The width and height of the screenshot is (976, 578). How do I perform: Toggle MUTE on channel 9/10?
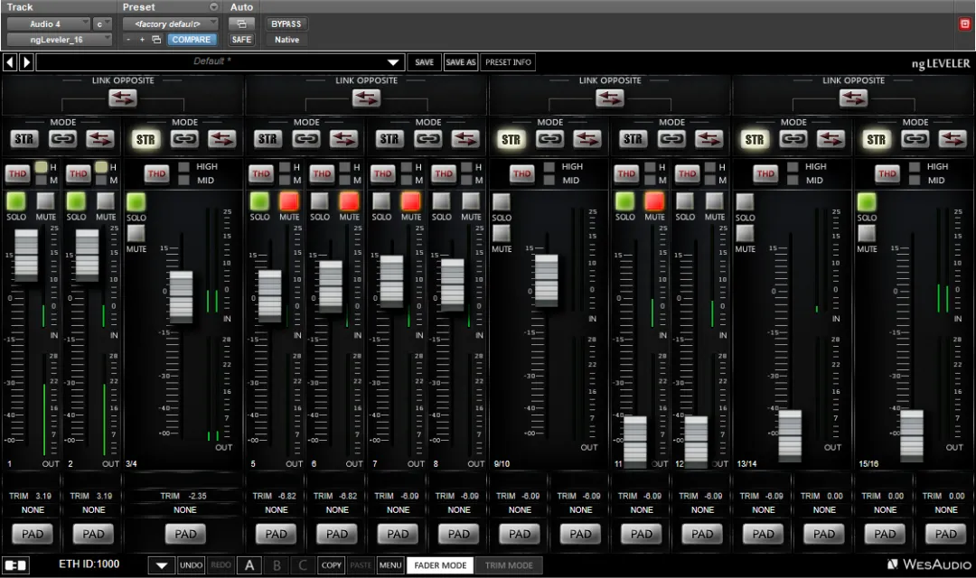[501, 233]
